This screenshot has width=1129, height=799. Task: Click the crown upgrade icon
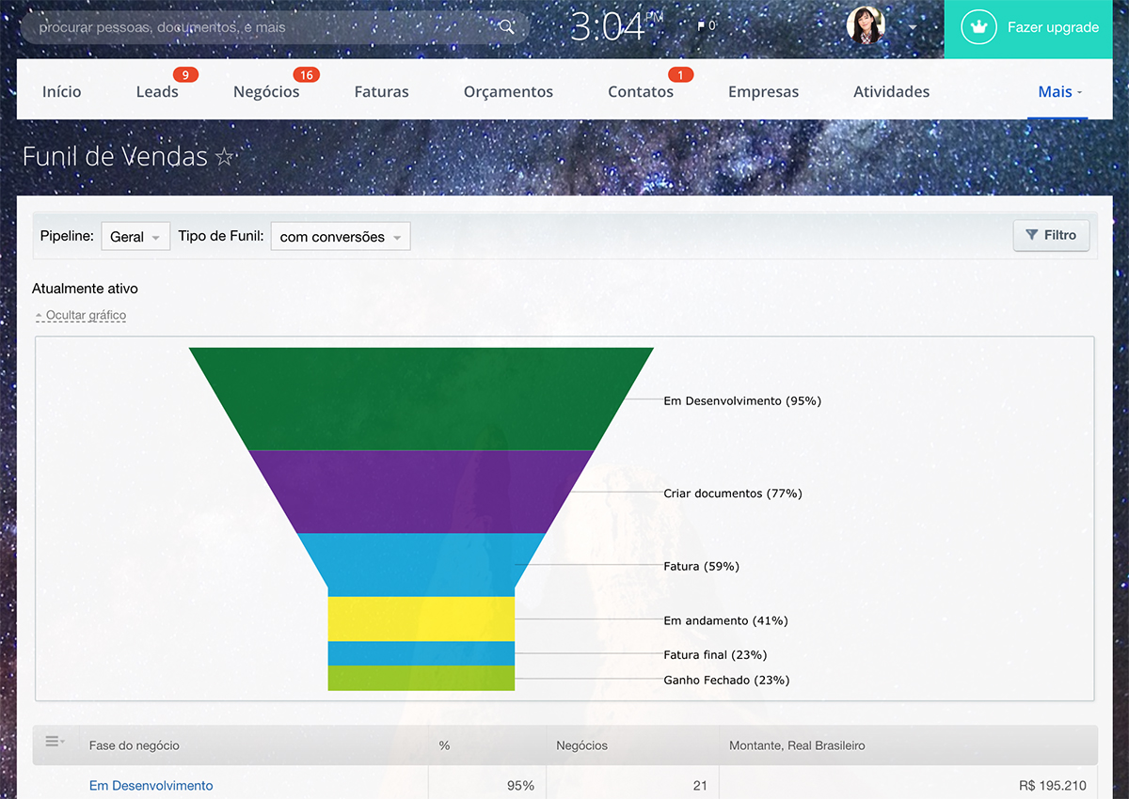978,27
